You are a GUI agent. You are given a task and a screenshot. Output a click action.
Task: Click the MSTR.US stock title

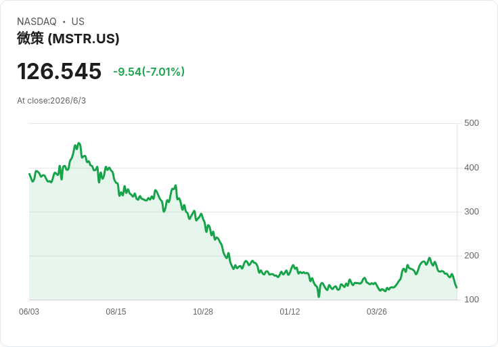(68, 39)
